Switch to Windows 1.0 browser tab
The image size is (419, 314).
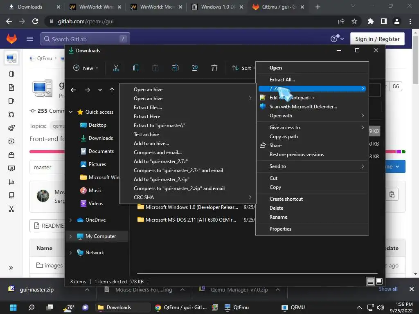coord(218,7)
